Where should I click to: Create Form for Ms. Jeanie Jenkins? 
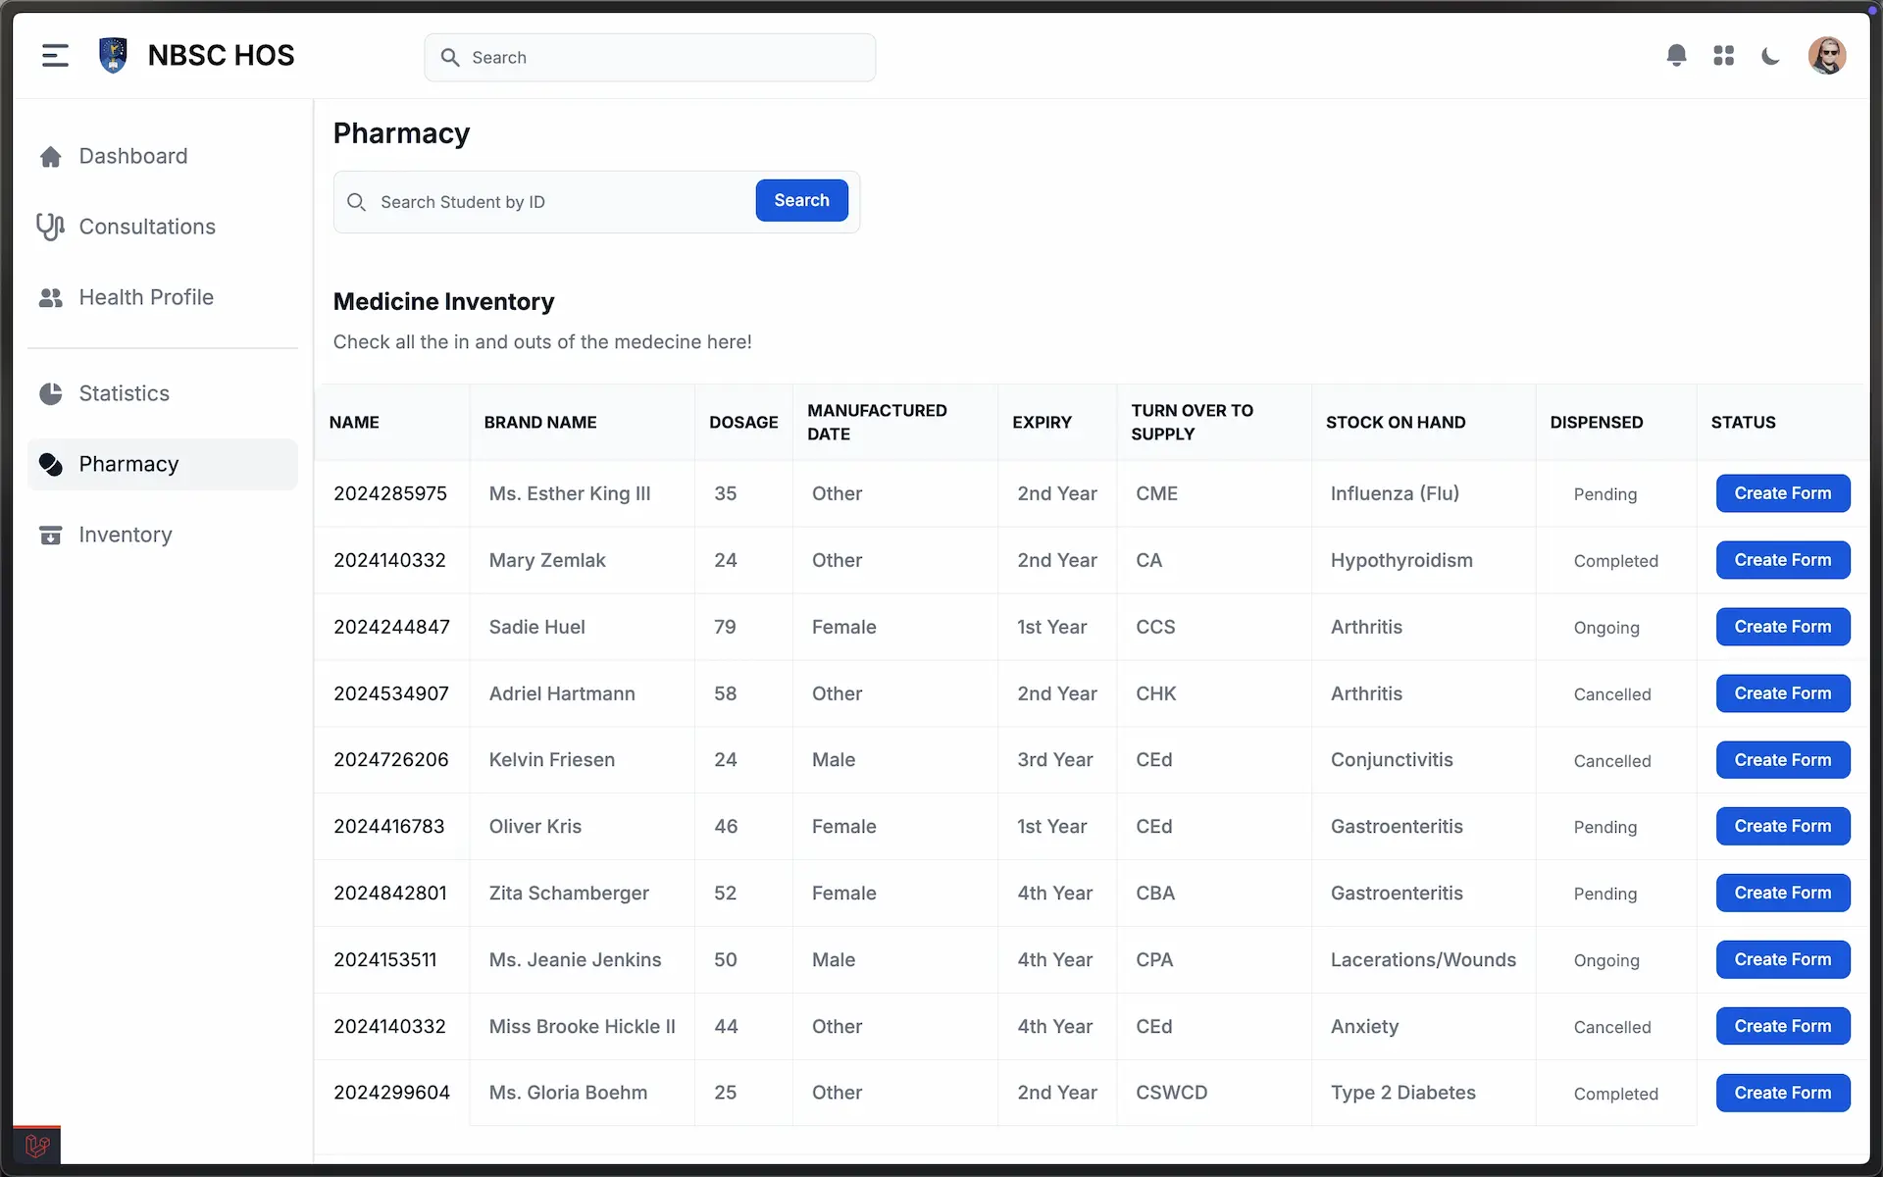pos(1783,959)
